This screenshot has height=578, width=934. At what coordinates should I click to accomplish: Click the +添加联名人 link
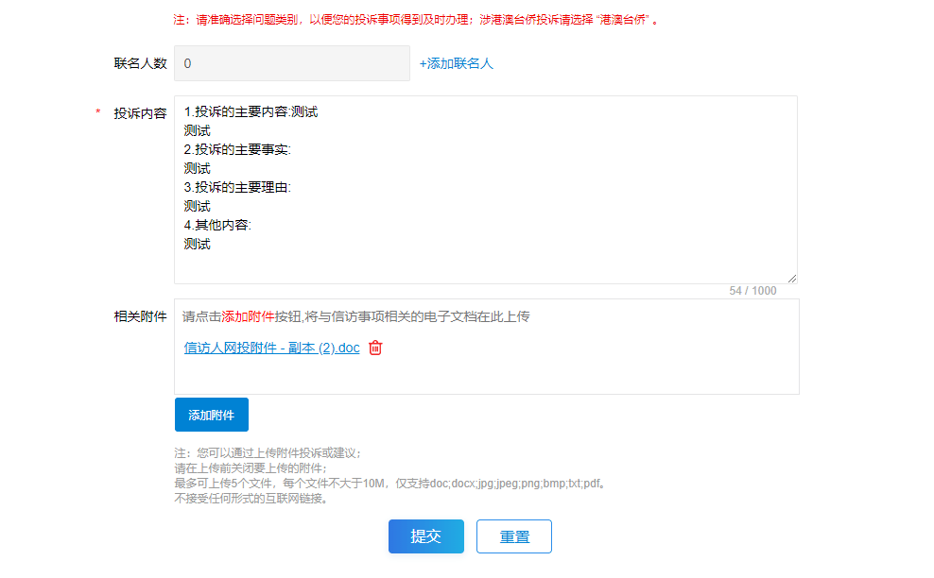click(x=457, y=63)
